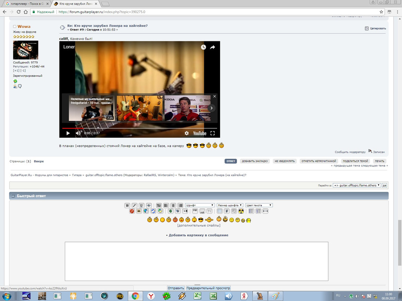
Task: Bookmark page with the star icon
Action: 381,12
